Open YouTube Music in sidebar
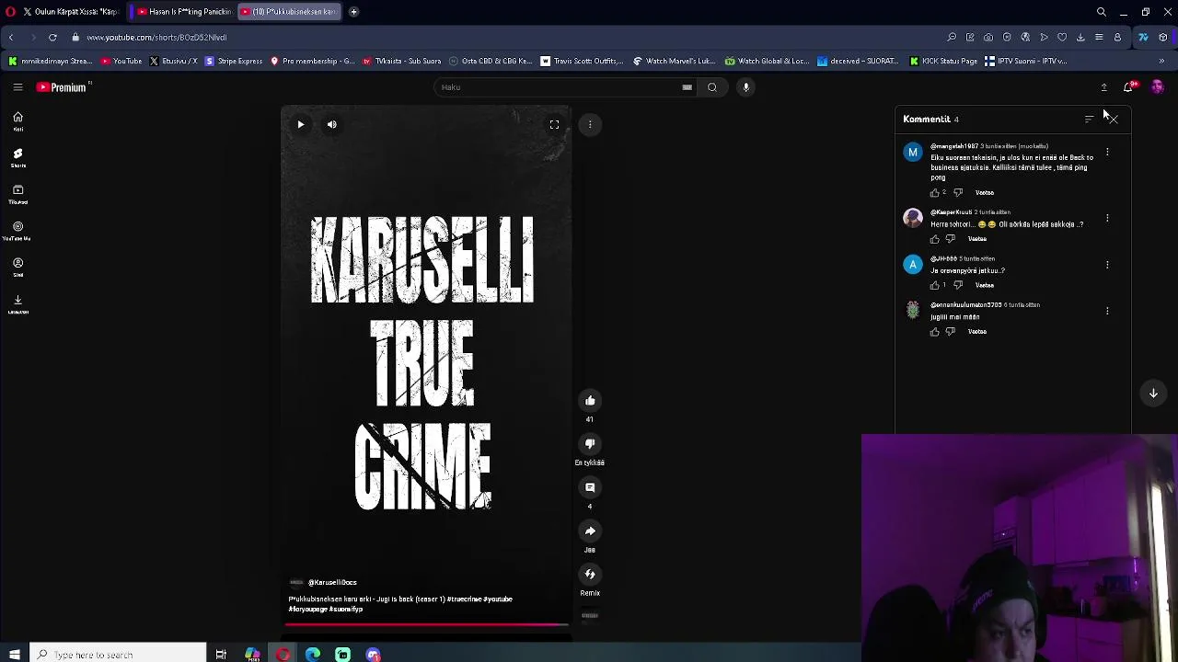This screenshot has width=1178, height=662. pyautogui.click(x=17, y=231)
